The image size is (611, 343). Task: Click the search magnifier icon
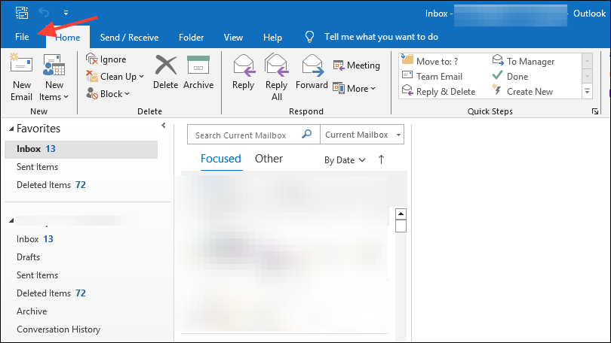click(x=307, y=134)
